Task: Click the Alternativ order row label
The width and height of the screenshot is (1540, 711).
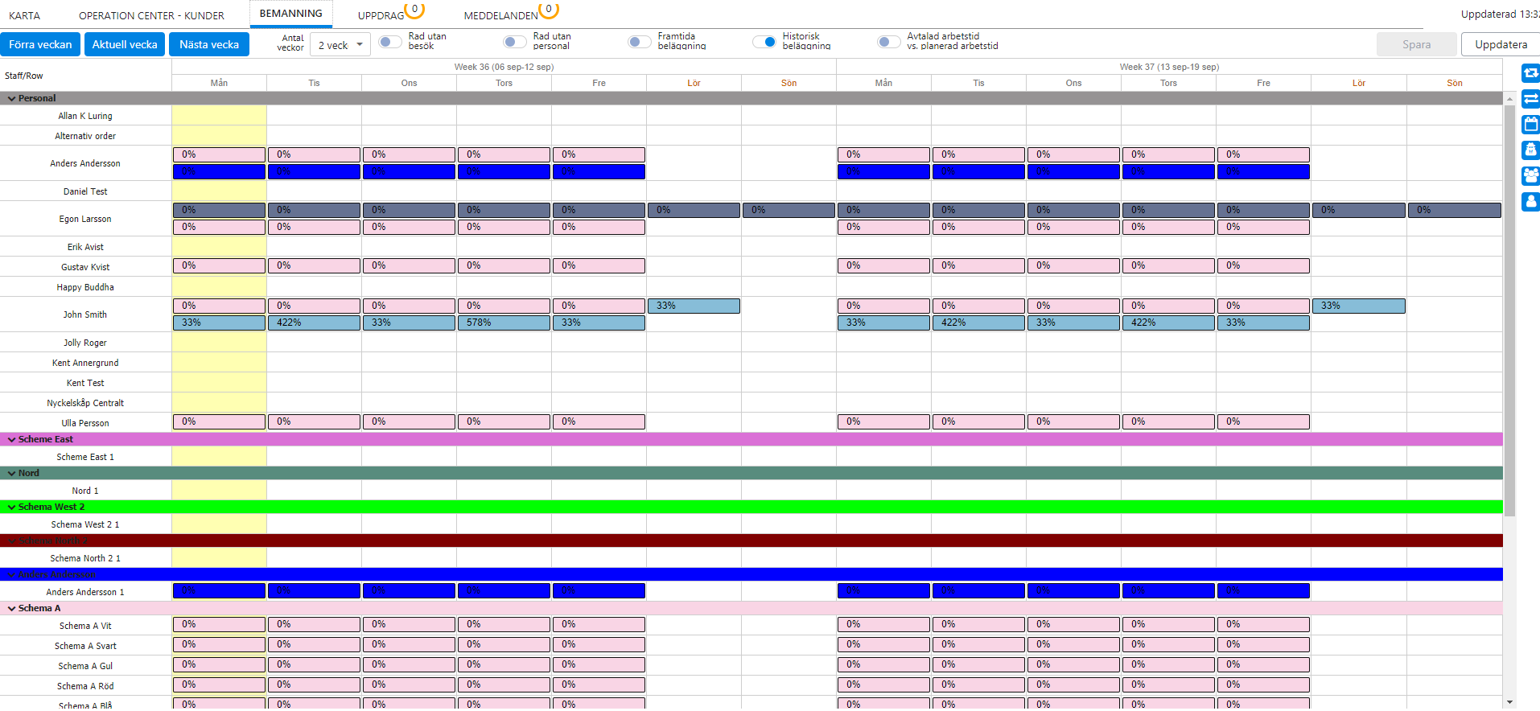Action: pyautogui.click(x=85, y=136)
